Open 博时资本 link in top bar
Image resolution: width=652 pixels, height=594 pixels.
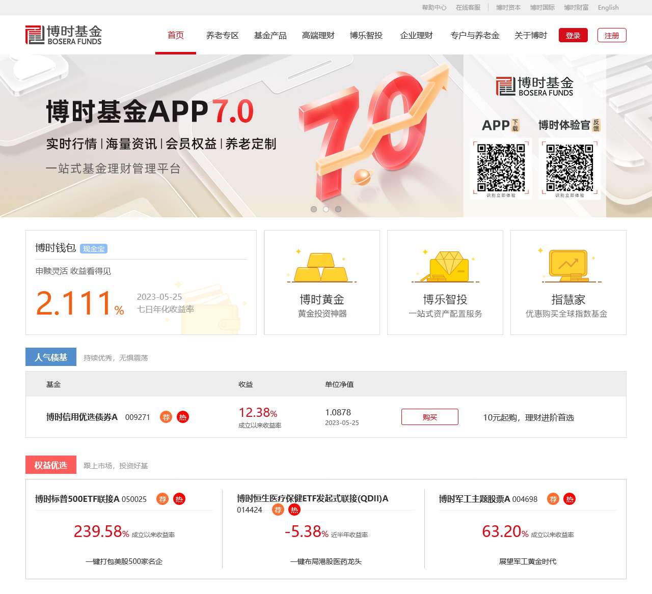pyautogui.click(x=508, y=8)
